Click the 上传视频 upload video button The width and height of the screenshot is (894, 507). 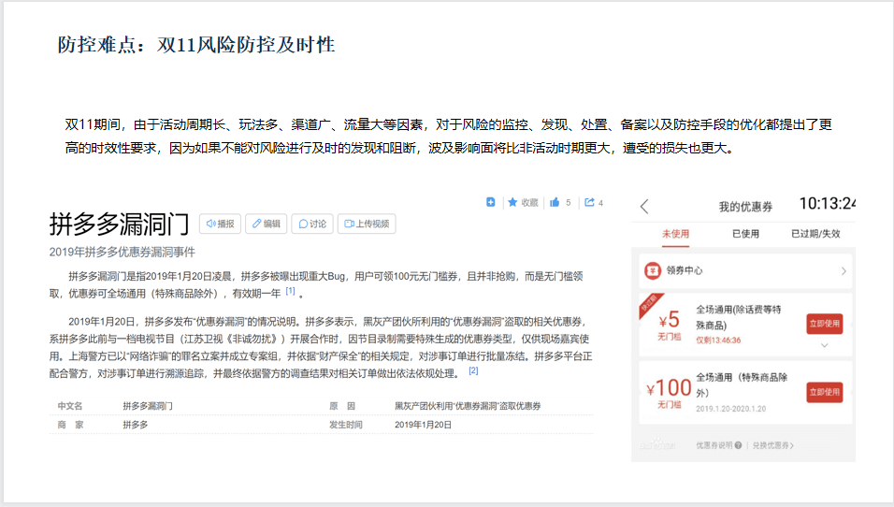point(367,224)
